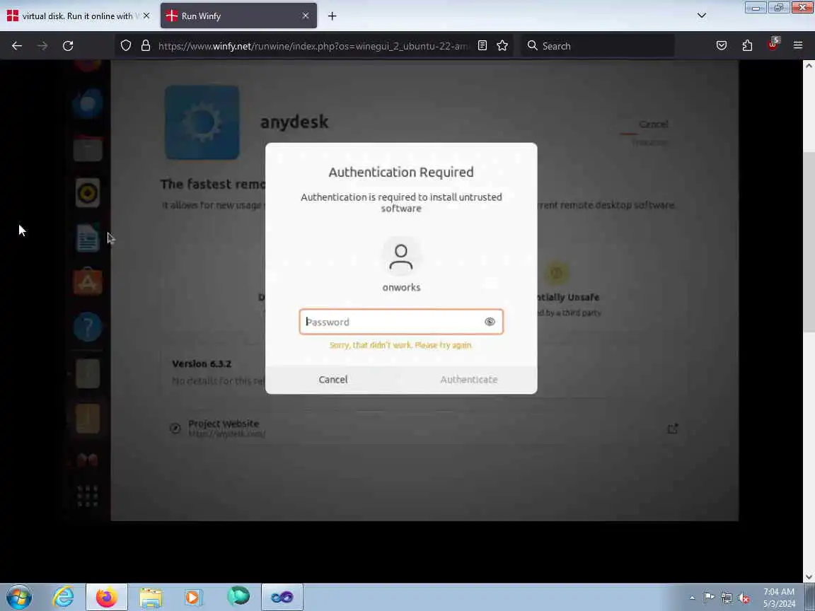Expand the list all tabs chevron

point(702,16)
